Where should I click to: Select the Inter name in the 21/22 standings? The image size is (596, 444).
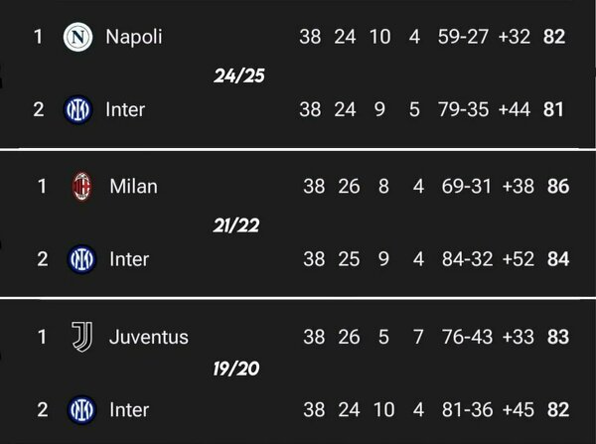click(x=129, y=259)
